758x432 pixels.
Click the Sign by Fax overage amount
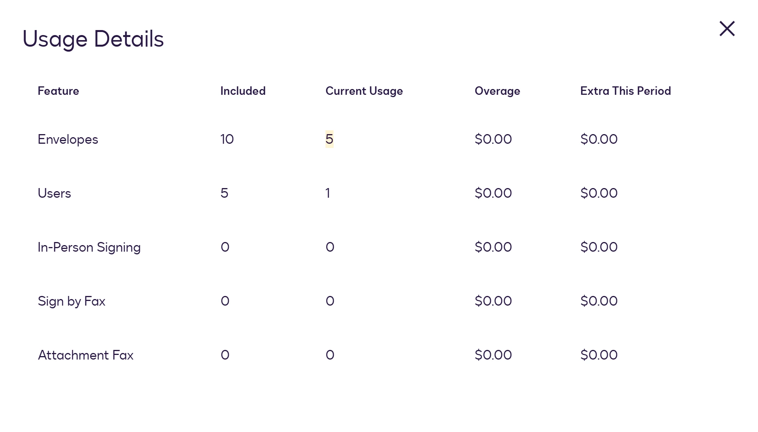pos(493,301)
